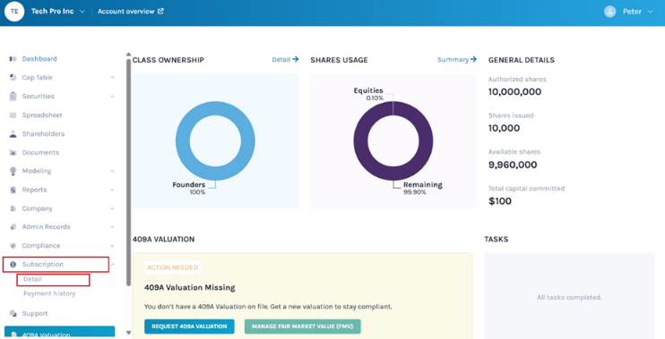Viewport: 665px width, 339px height.
Task: Expand the Compliance menu chevron
Action: coord(112,246)
